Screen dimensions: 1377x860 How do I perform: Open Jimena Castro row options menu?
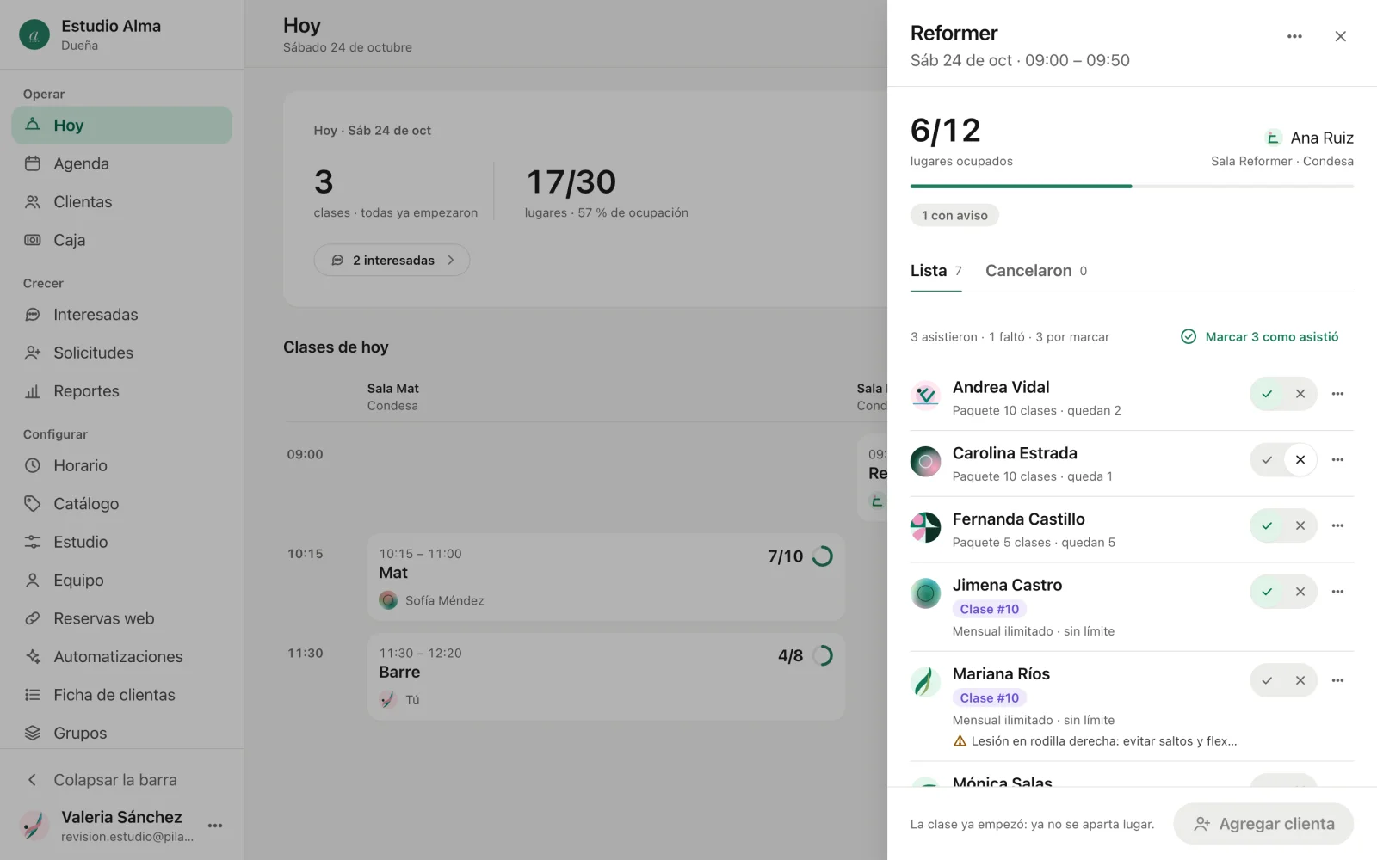(x=1337, y=592)
